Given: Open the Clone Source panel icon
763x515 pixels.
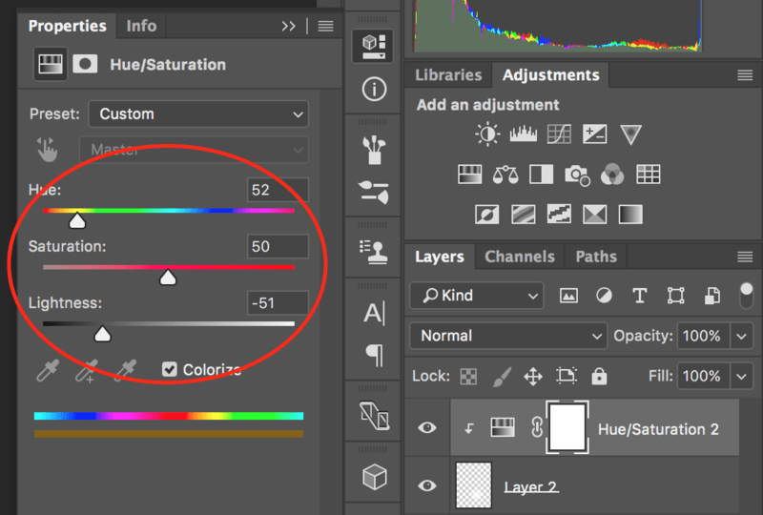Looking at the screenshot, I should [x=374, y=252].
